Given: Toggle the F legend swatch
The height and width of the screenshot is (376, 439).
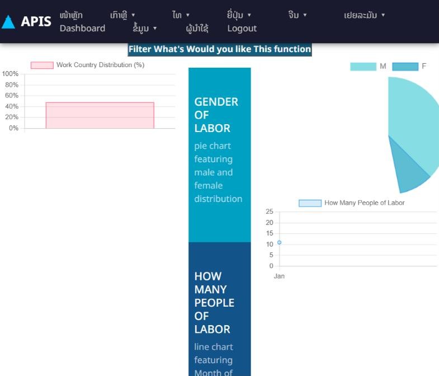Looking at the screenshot, I should [x=405, y=67].
